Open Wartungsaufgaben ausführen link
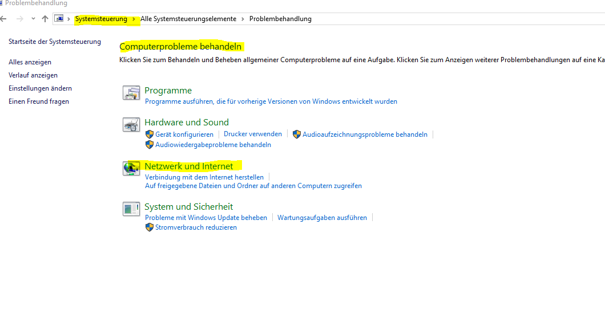Screen dimensions: 605x318 [x=322, y=218]
